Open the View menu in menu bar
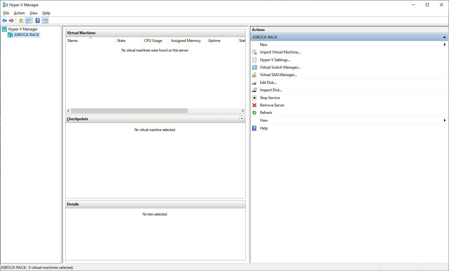 coord(33,13)
